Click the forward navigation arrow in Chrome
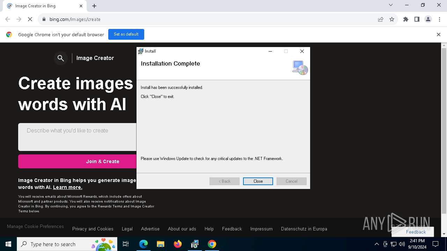 coord(19,20)
